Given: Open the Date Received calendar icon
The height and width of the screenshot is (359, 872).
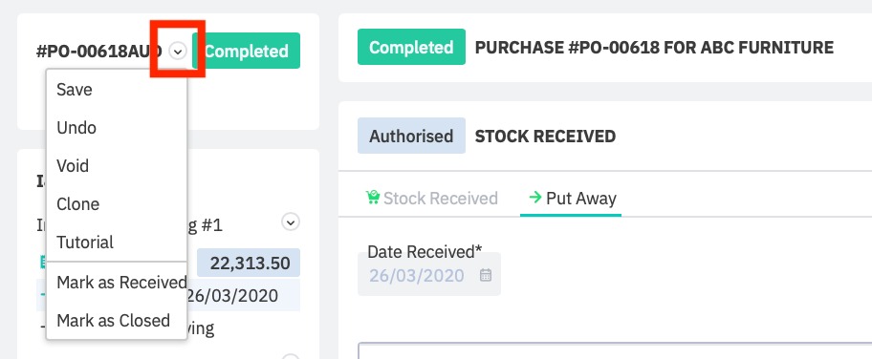Looking at the screenshot, I should pyautogui.click(x=486, y=275).
